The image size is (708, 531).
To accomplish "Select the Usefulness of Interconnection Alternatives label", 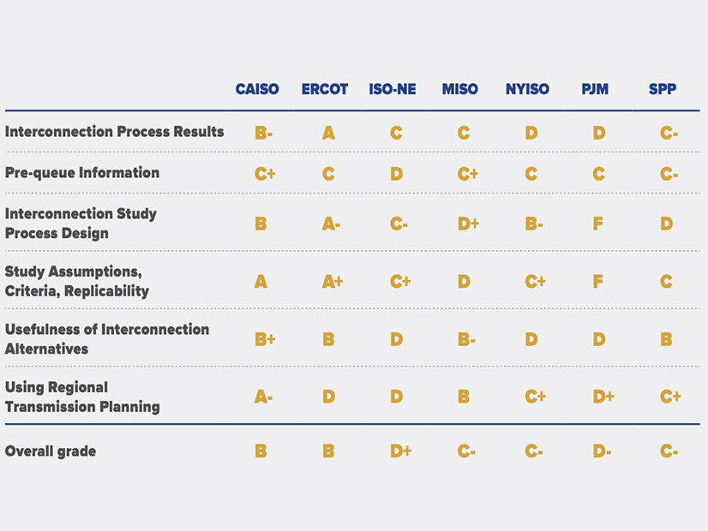I will coord(107,339).
